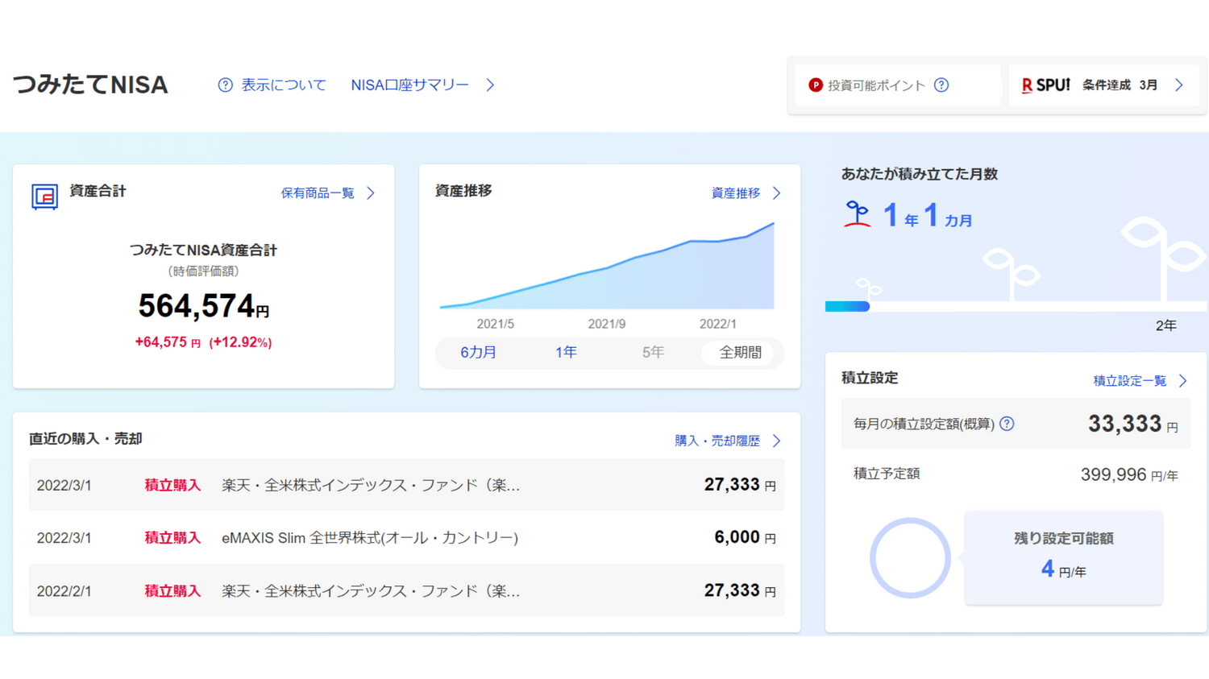This screenshot has height=679, width=1209.
Task: Click the 条件達成 3月 label
Action: click(1120, 85)
